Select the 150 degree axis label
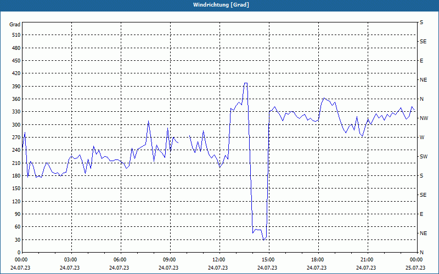This screenshot has height=274, width=439. 16,189
